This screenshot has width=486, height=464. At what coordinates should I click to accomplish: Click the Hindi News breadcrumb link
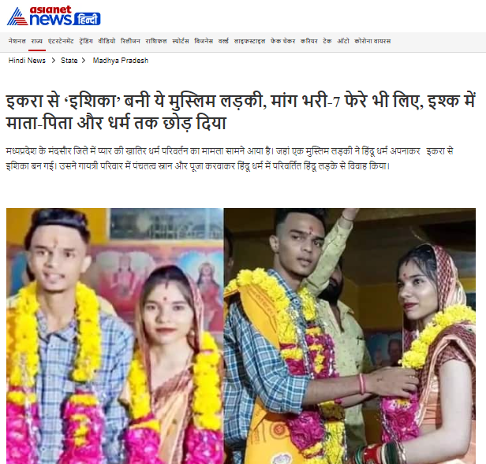[27, 61]
